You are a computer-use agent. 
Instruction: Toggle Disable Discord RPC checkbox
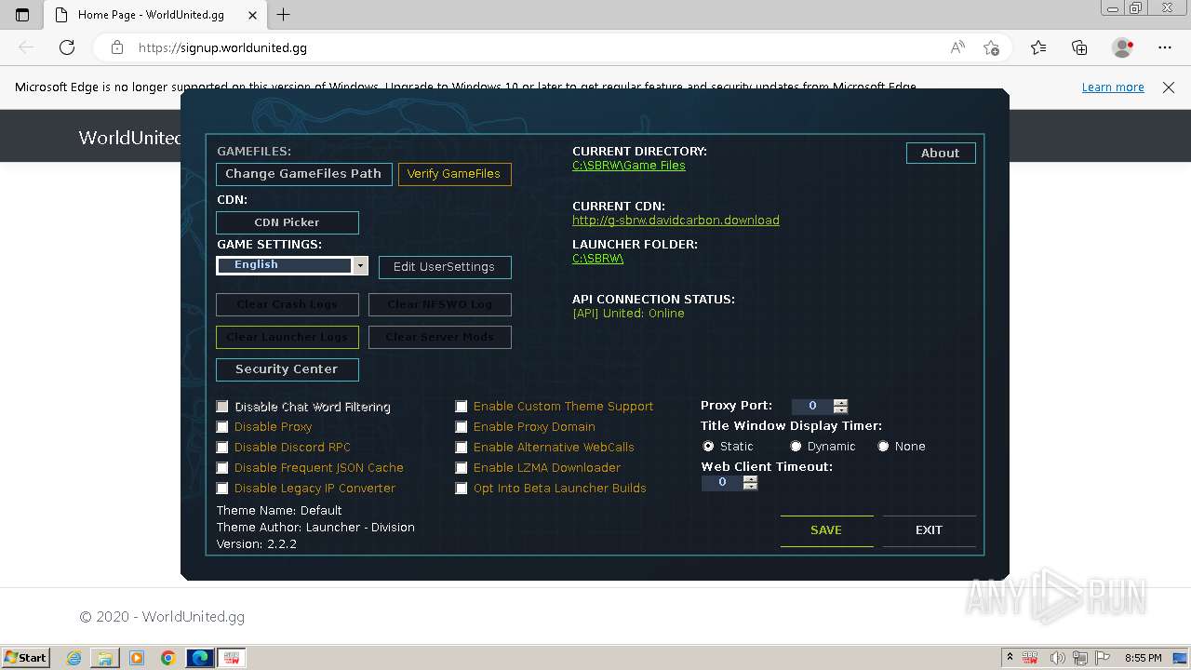(x=222, y=448)
